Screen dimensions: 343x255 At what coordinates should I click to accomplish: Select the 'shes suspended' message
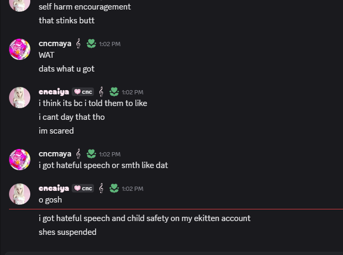tap(67, 232)
